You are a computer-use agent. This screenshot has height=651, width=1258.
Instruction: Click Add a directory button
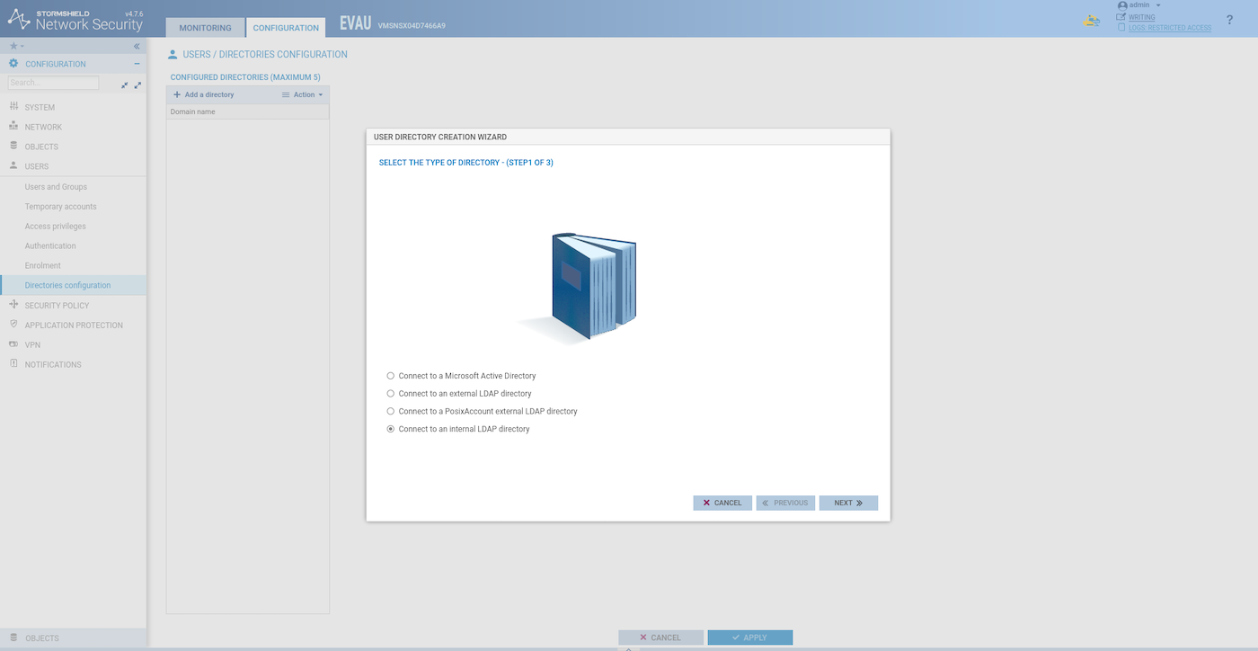coord(204,94)
